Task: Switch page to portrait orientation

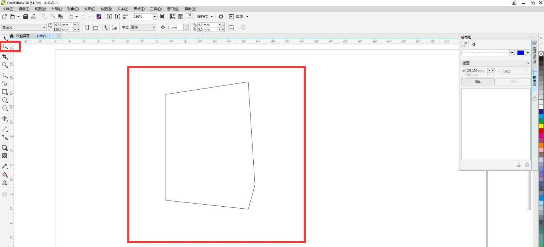Action: [87, 27]
